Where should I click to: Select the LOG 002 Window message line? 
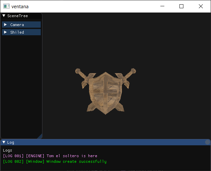[55, 161]
